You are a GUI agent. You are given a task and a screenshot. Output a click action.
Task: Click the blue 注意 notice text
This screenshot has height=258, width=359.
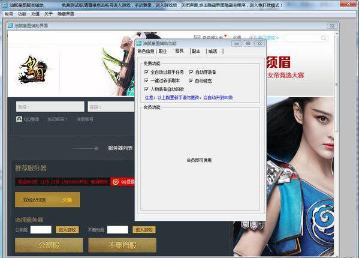[189, 98]
